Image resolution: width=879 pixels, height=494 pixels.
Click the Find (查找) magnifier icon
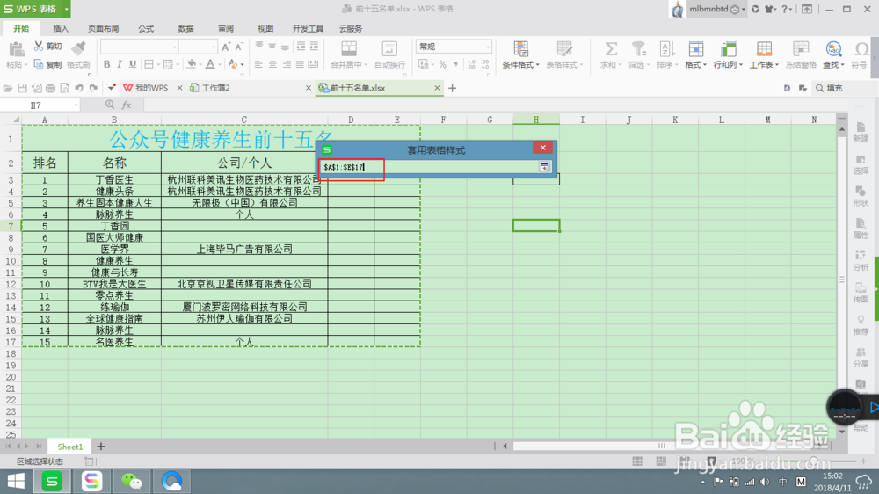point(833,49)
